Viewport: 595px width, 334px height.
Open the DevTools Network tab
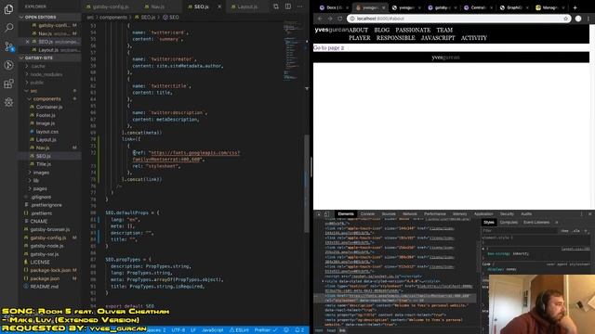point(410,214)
